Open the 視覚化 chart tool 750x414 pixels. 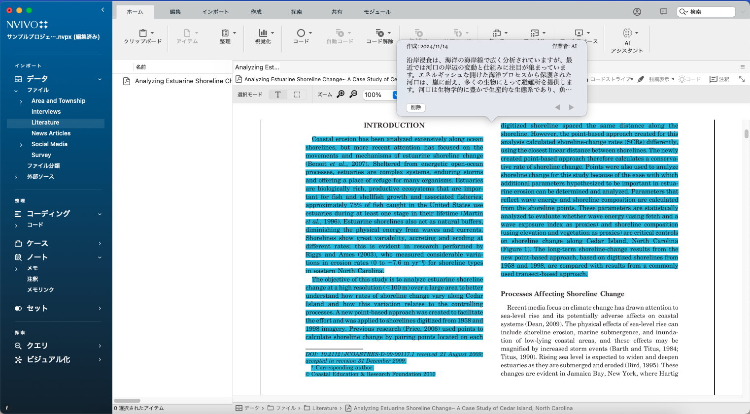(x=263, y=36)
